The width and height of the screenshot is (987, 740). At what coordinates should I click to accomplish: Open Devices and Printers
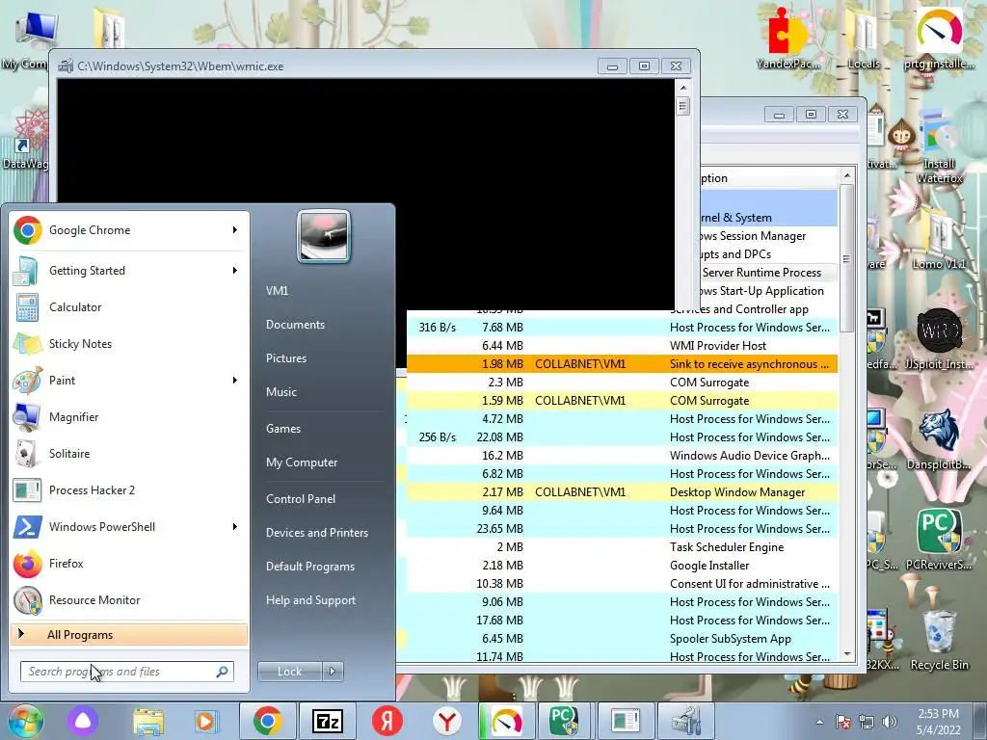pyautogui.click(x=316, y=532)
